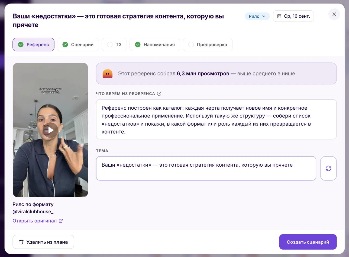Image resolution: width=349 pixels, height=257 pixels.
Task: Click the green check on Напоминания tab
Action: pyautogui.click(x=138, y=45)
